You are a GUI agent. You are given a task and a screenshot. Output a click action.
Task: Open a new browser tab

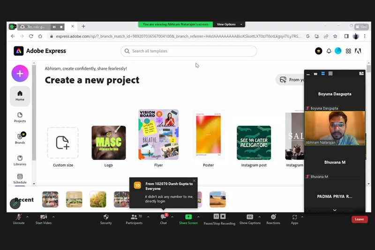click(x=83, y=26)
